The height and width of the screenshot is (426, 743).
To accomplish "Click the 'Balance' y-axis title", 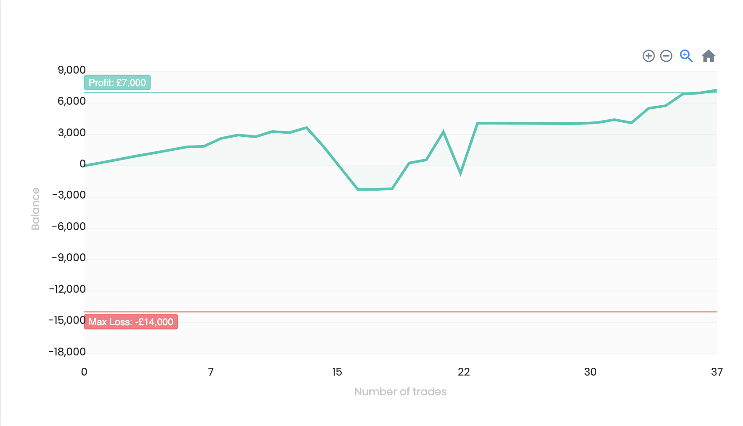I will coord(35,209).
